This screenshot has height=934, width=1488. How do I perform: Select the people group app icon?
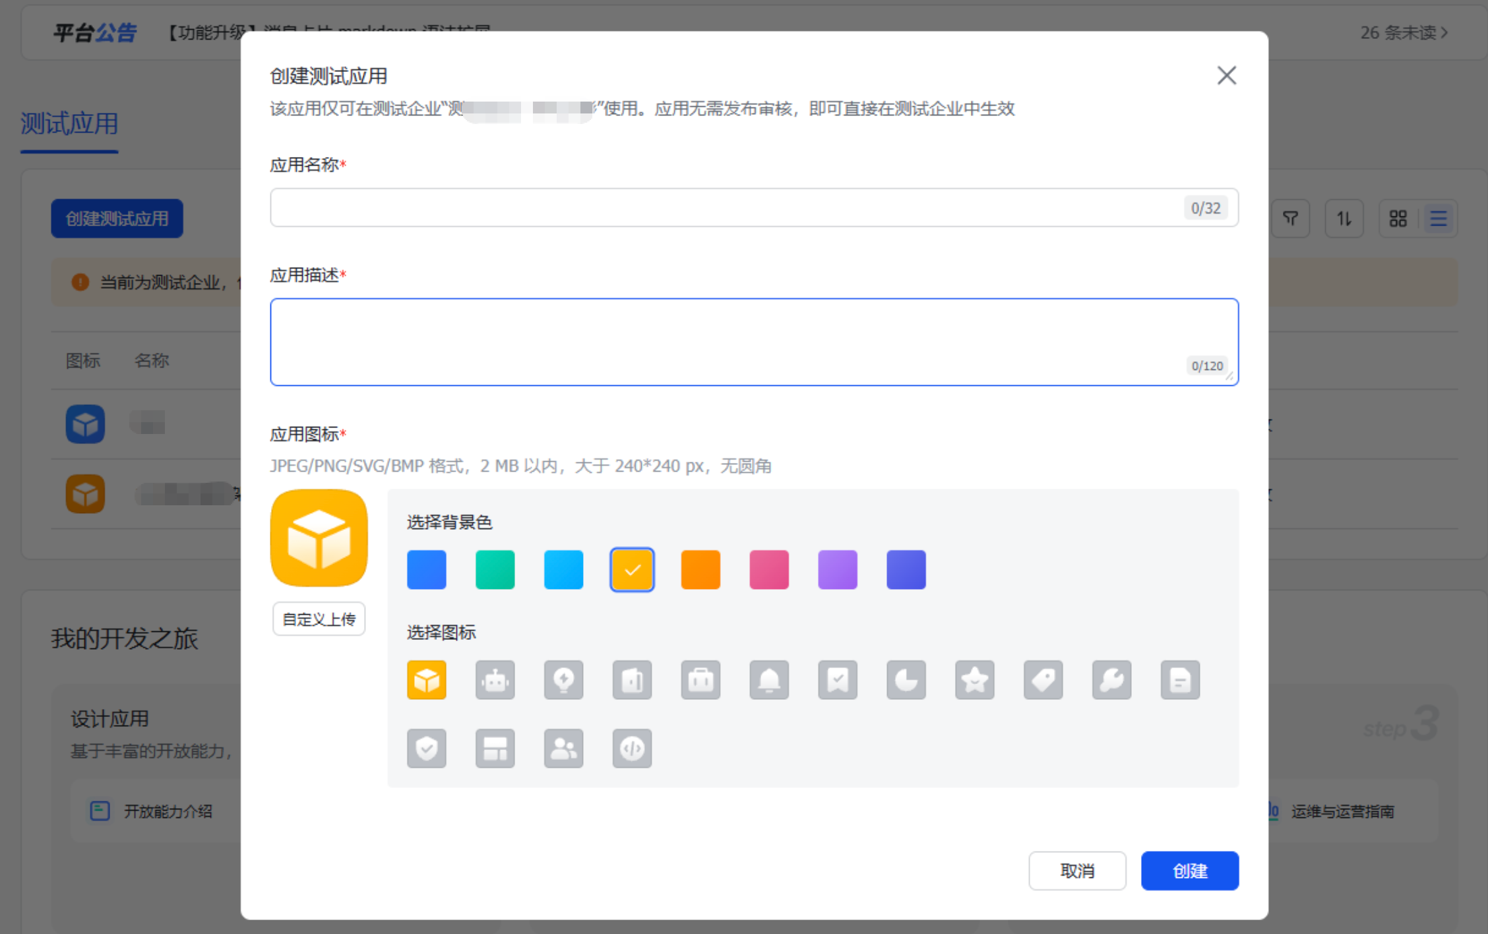click(563, 748)
